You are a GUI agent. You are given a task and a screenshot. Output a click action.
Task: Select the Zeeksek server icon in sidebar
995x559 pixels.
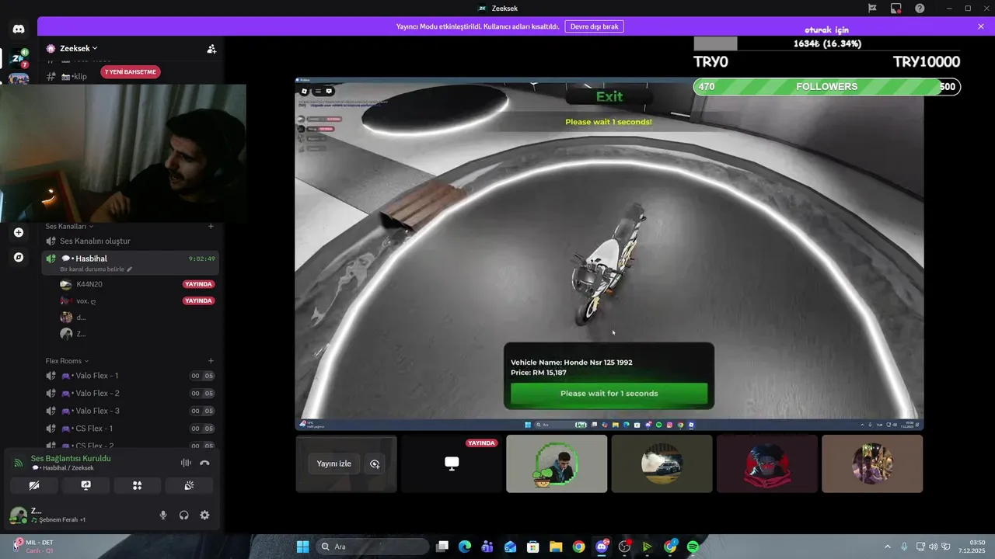19,58
